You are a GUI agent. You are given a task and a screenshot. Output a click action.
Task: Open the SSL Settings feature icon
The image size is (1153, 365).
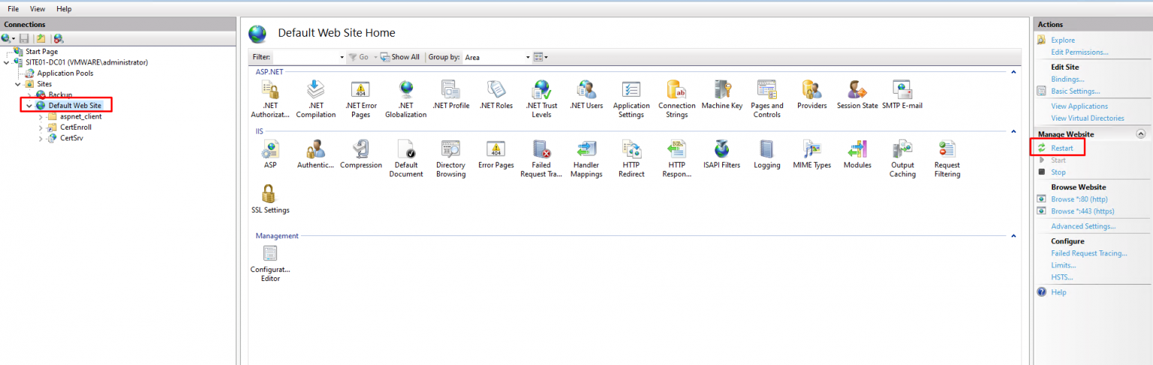[270, 194]
